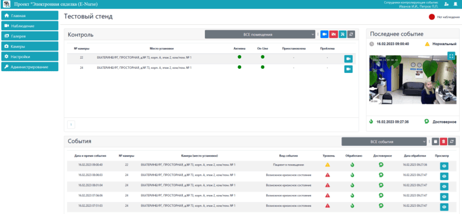
Task: Click the 'Тестовый стенд' page heading
Action: click(88, 17)
